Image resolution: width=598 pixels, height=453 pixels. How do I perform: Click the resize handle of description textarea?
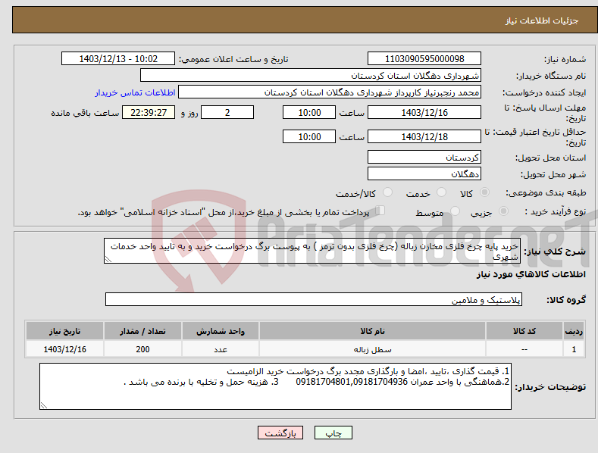click(108, 259)
